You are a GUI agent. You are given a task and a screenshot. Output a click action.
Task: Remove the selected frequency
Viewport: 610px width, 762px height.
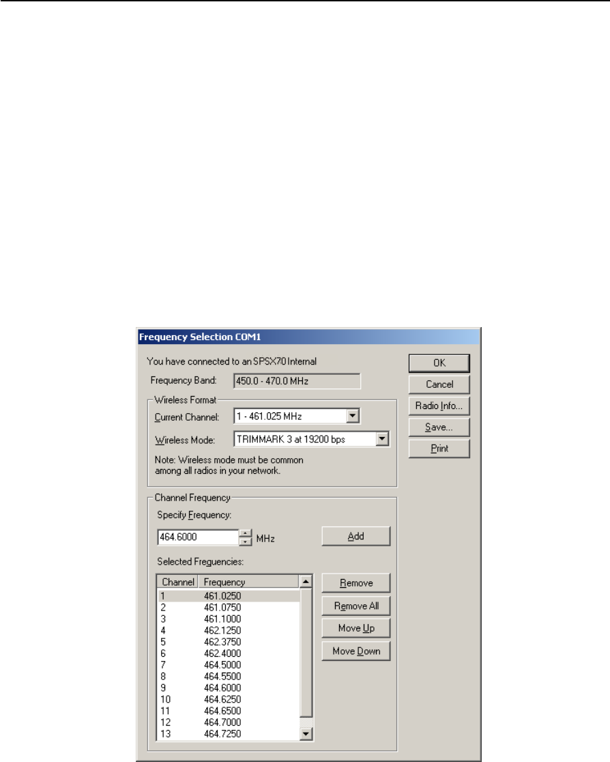(x=356, y=583)
